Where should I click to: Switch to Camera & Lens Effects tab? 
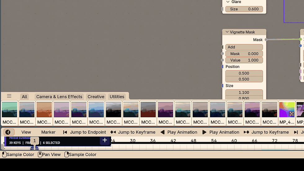tap(59, 97)
